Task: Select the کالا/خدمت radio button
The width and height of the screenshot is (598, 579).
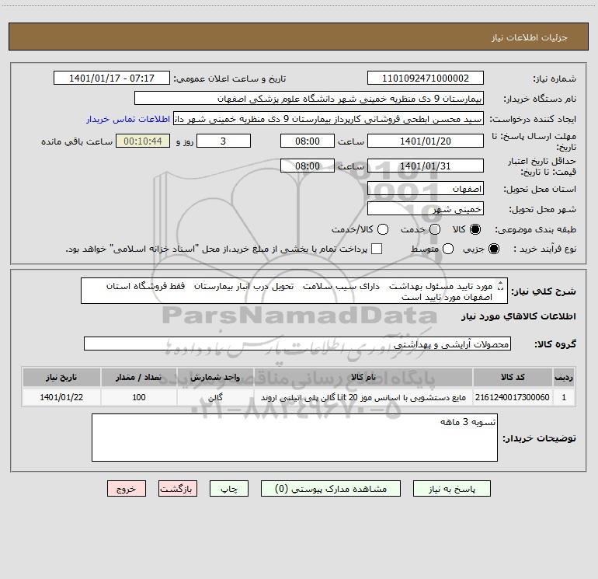Action: tap(383, 229)
